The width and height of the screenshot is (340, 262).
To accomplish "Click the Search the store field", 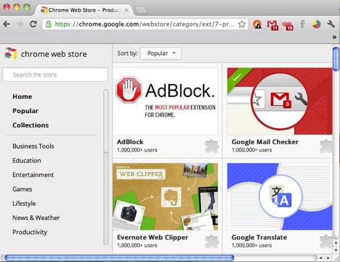I will pyautogui.click(x=55, y=75).
